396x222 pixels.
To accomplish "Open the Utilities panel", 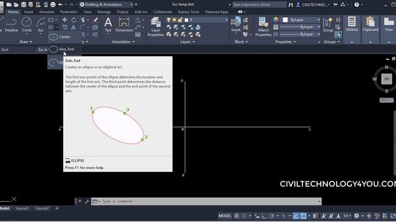I will tap(352, 25).
